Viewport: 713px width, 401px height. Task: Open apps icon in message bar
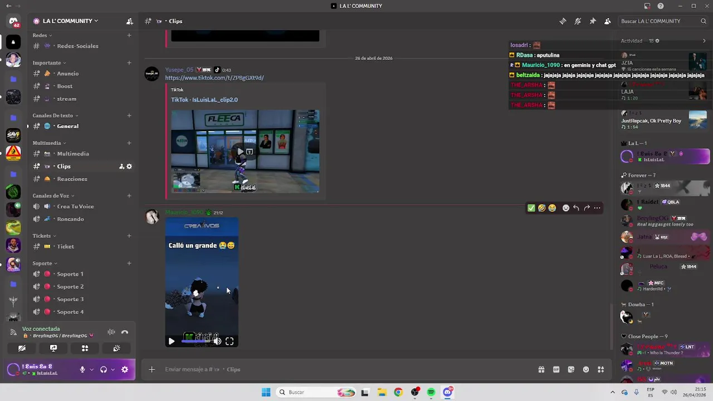[600, 369]
